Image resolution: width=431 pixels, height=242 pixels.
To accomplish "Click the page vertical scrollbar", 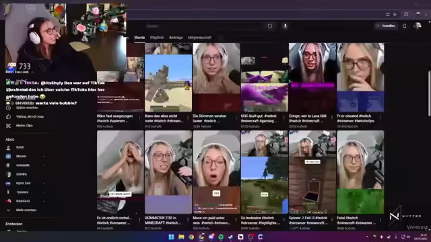I will (429, 93).
